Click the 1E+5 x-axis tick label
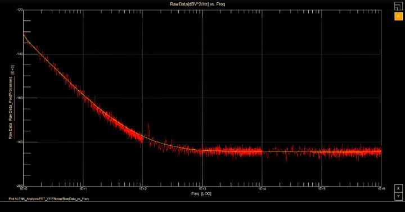This screenshot has height=212, width=405. pyautogui.click(x=322, y=189)
